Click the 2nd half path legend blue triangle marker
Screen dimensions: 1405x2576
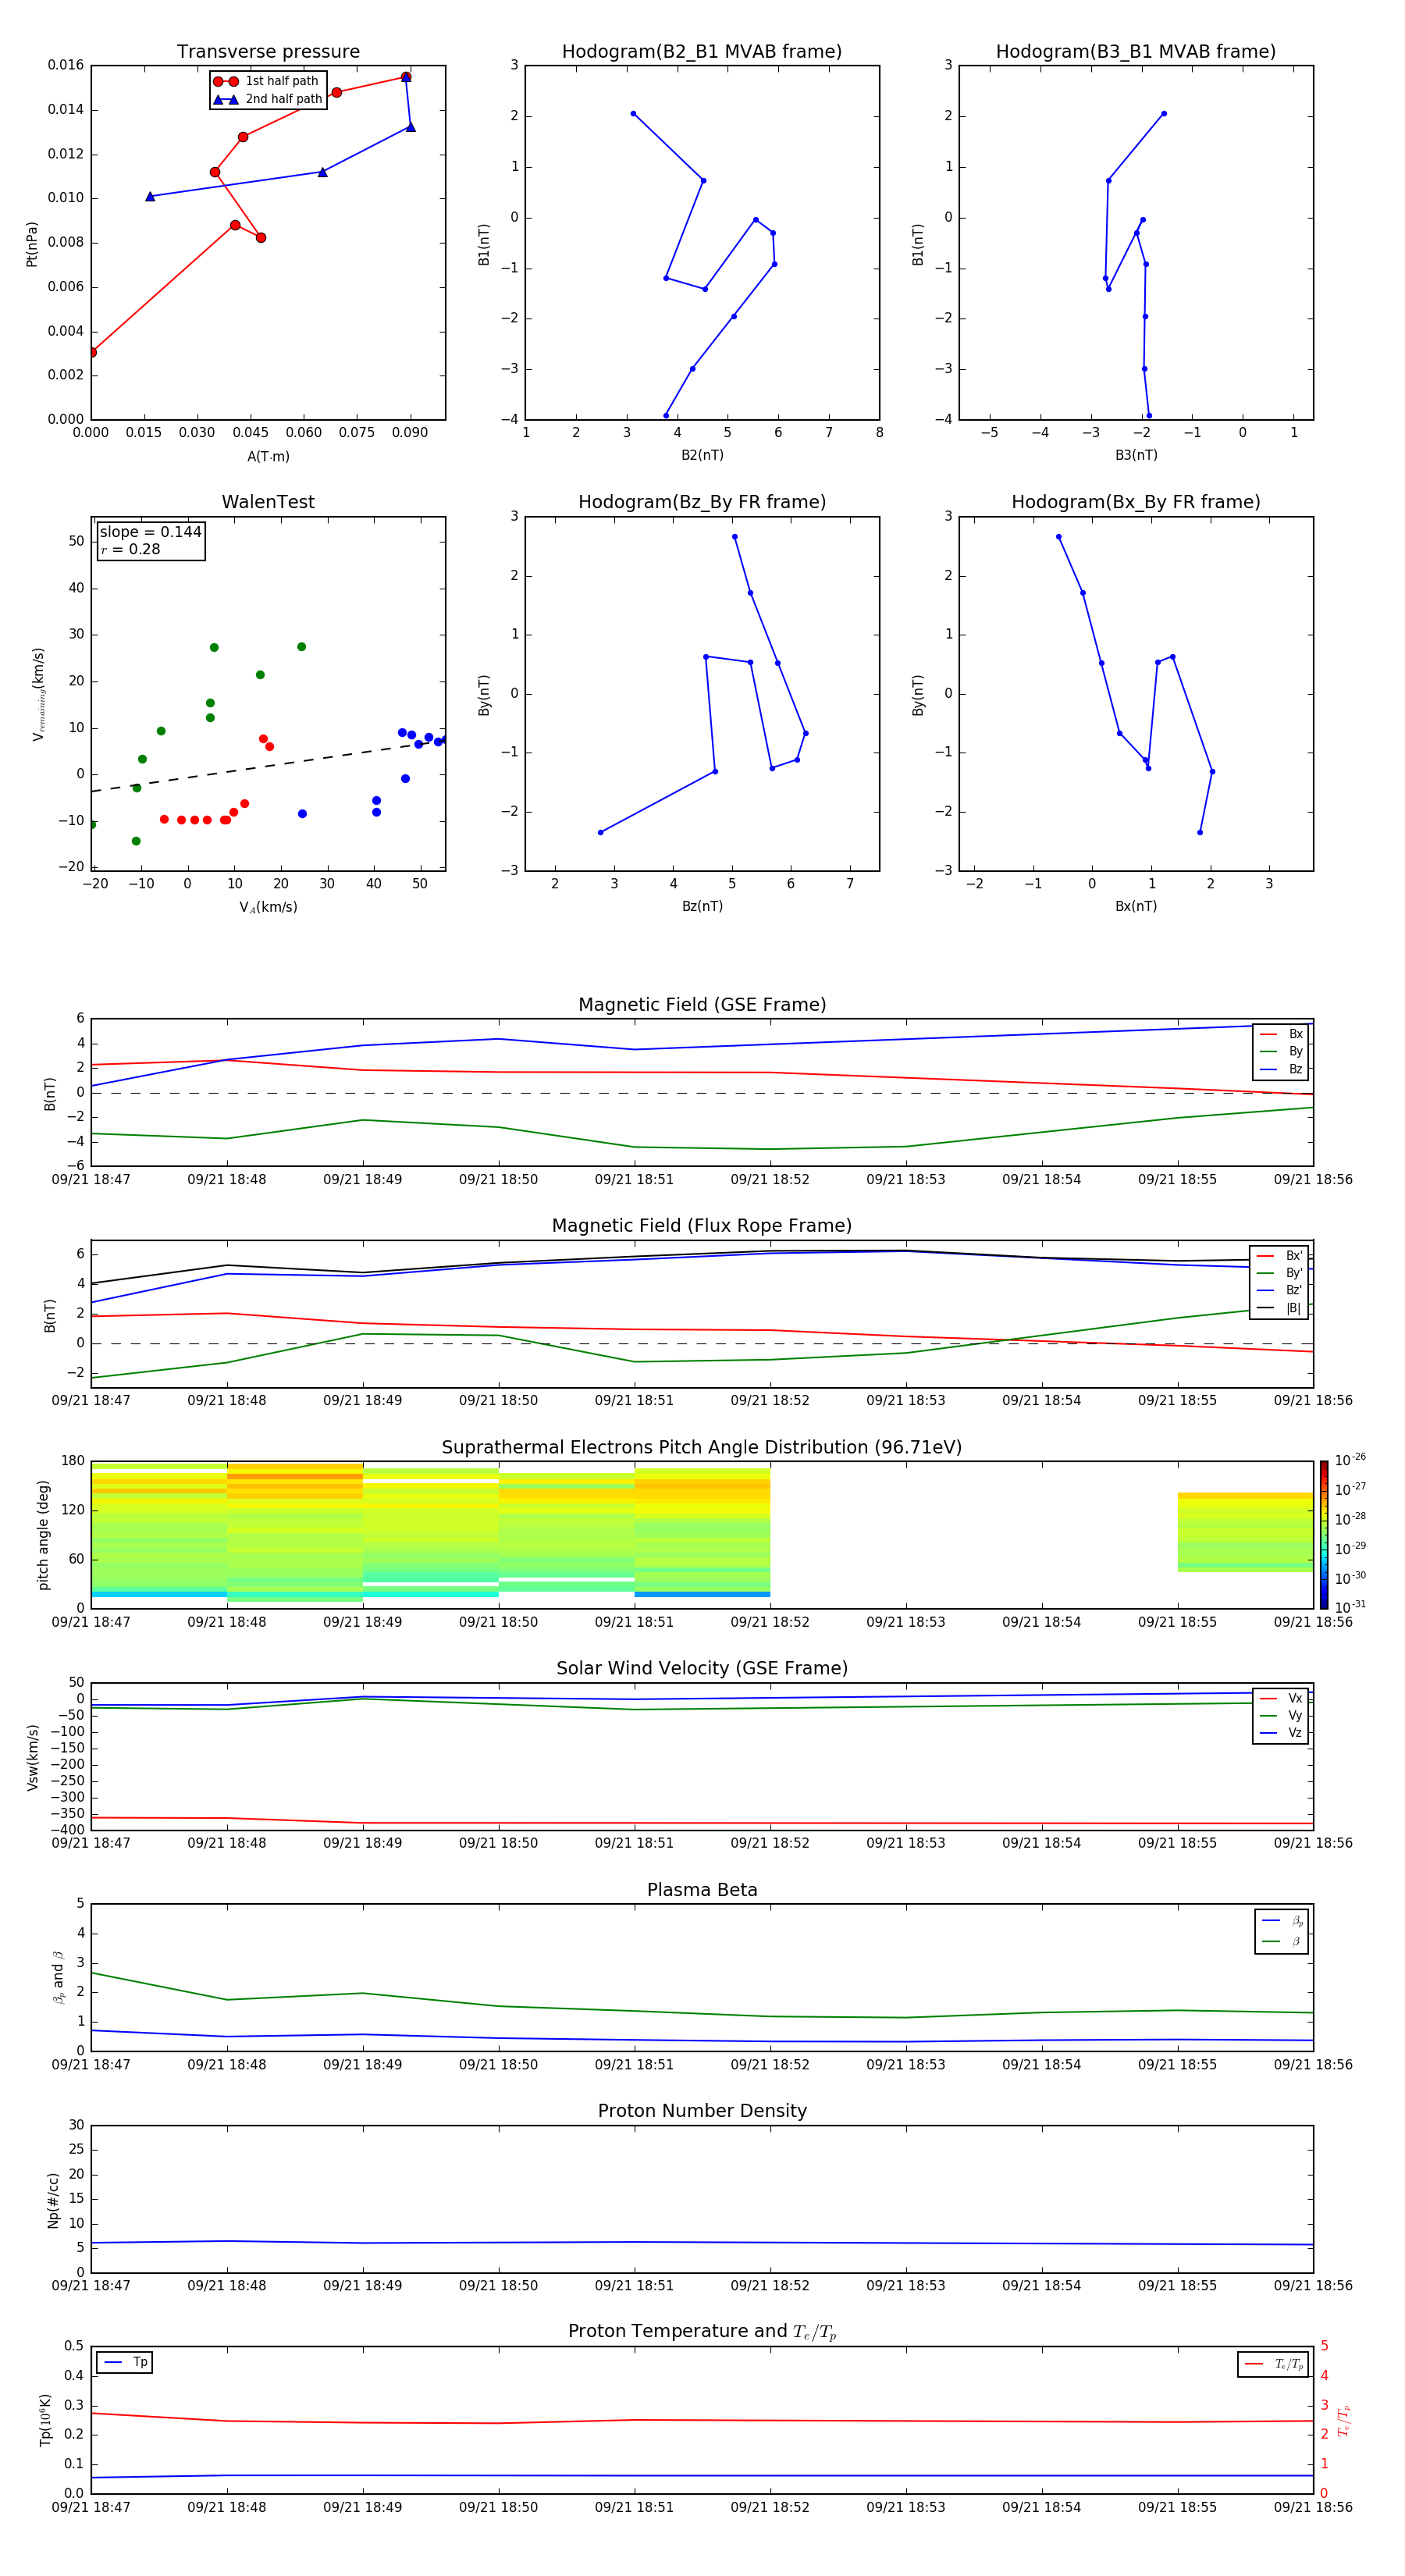[x=225, y=100]
